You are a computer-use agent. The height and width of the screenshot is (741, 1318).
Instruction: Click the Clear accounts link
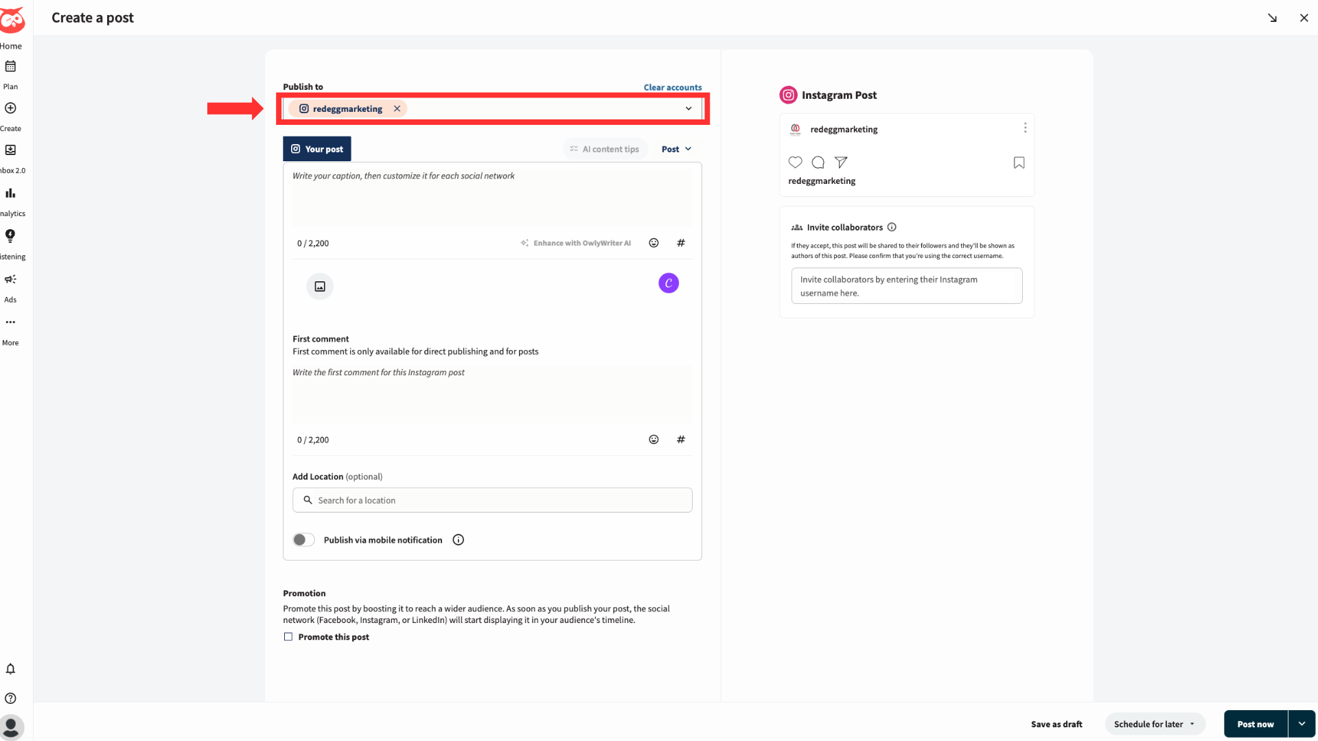coord(672,87)
